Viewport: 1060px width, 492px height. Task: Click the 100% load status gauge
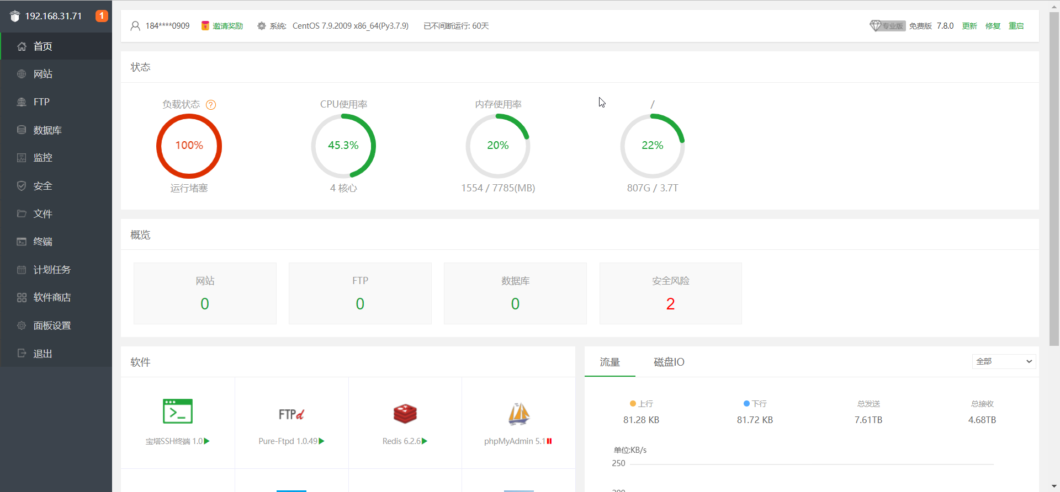(x=189, y=146)
